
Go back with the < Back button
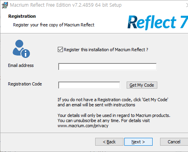(109, 142)
